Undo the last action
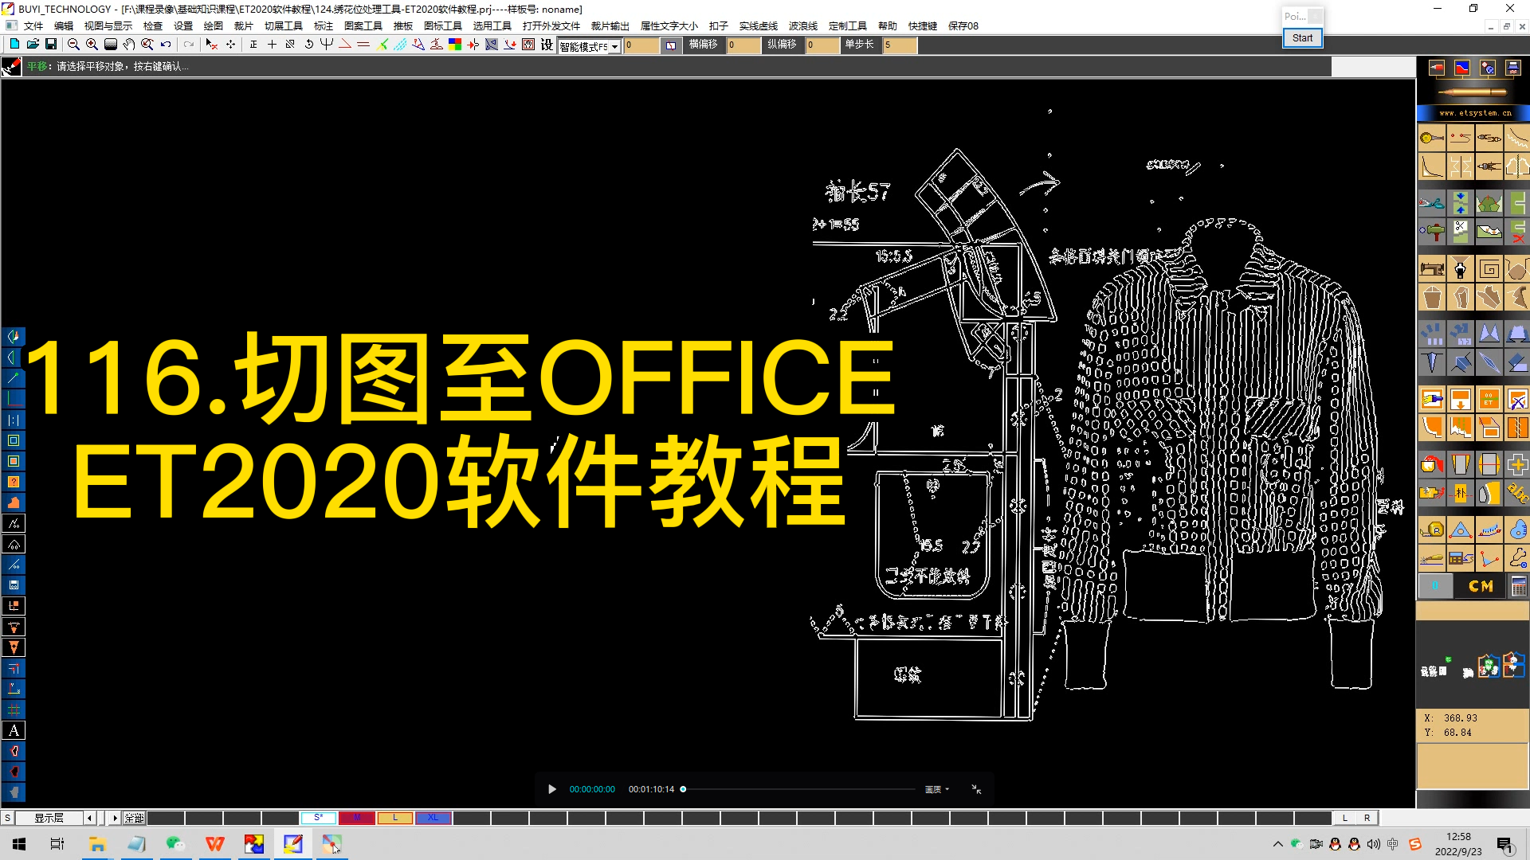Screen dimensions: 1530x860 pos(166,45)
